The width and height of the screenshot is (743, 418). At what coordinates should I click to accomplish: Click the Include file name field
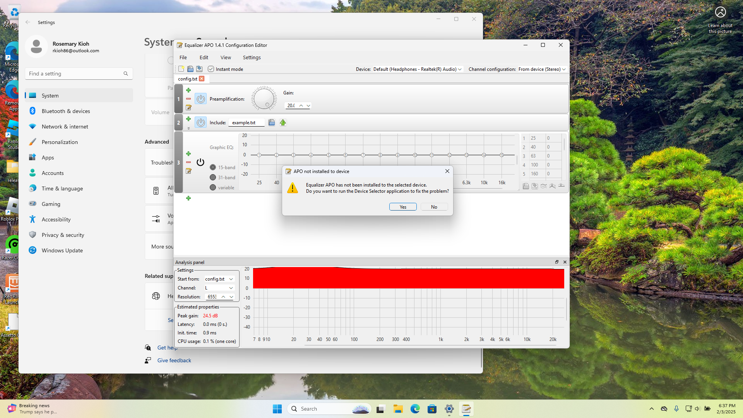[247, 122]
